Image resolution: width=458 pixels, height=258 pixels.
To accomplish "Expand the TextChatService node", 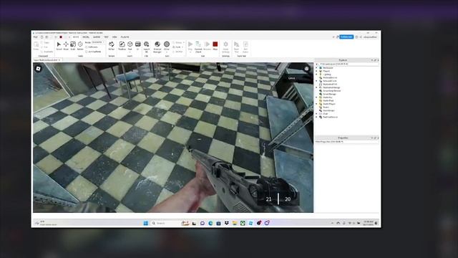I will pos(316,117).
